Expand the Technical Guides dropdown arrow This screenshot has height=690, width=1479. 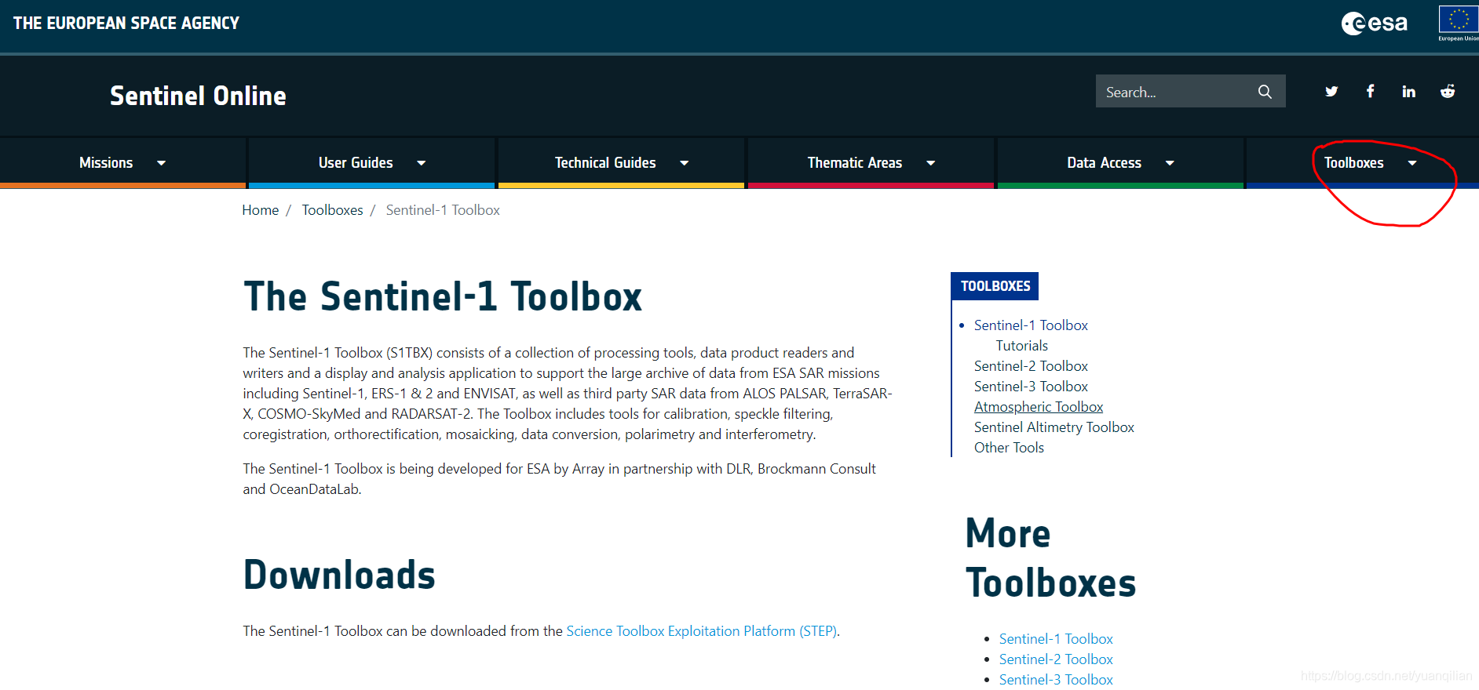[685, 163]
